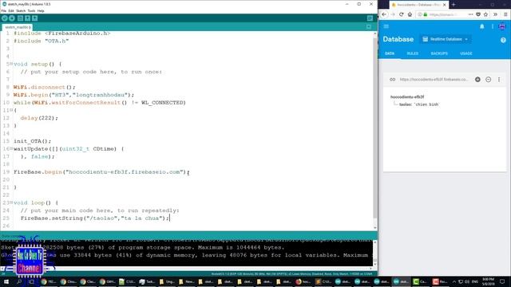Open the Arduino Serial Monitor icon

pyautogui.click(x=370, y=18)
